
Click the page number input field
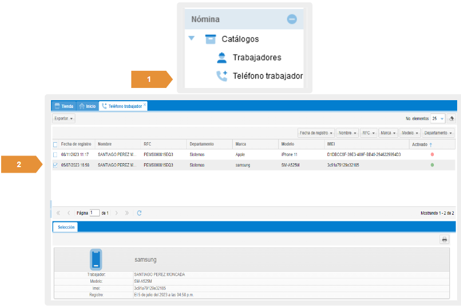[95, 212]
